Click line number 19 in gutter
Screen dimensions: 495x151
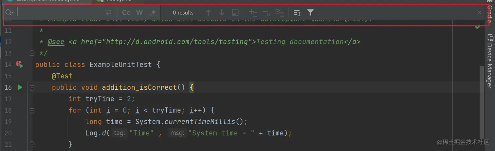tap(8, 122)
